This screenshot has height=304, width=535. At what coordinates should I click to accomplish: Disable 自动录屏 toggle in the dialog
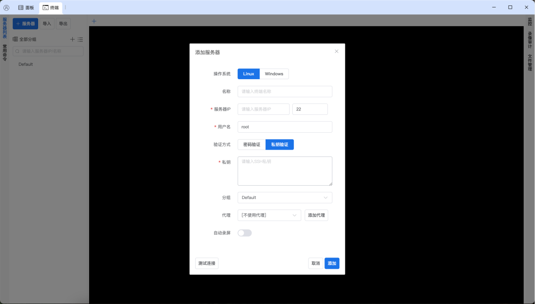pos(244,233)
